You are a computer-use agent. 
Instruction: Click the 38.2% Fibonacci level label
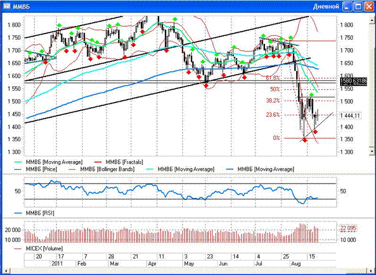coord(273,101)
